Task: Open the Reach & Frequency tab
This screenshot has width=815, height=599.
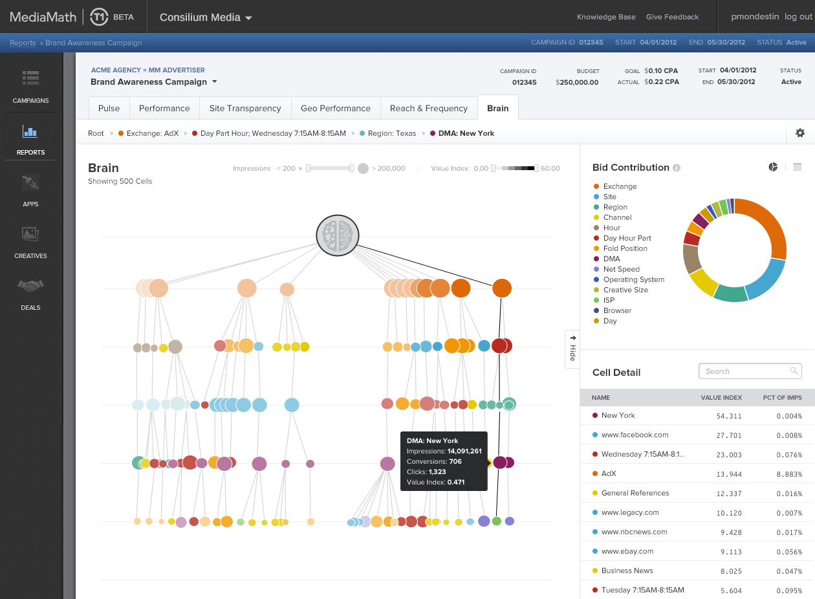Action: (x=428, y=108)
